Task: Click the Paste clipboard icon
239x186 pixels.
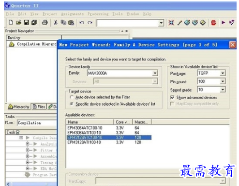Action: (x=71, y=22)
